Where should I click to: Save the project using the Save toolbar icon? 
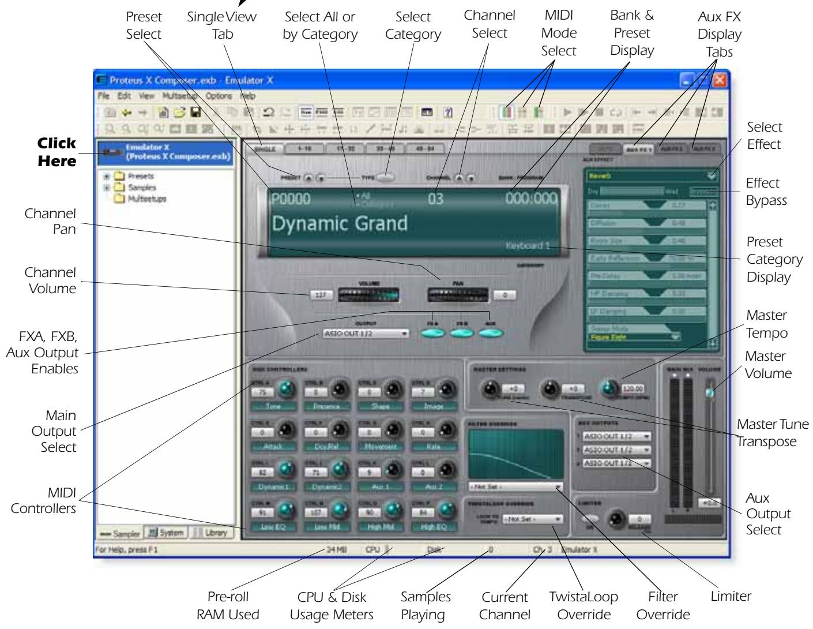tap(196, 113)
